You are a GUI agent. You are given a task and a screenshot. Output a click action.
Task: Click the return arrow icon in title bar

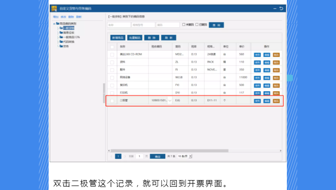(x=281, y=8)
